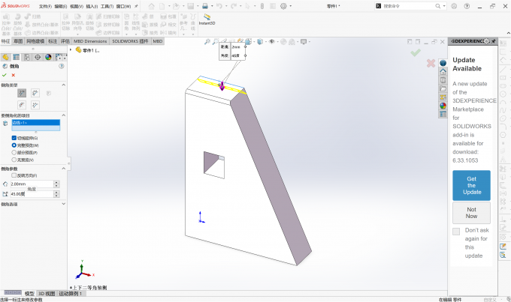Expand the chamfer options section
Screen dimensions: 511x302
coord(64,204)
